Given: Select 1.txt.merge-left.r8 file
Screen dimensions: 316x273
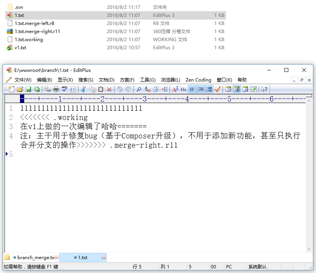Looking at the screenshot, I should (x=115, y=23).
